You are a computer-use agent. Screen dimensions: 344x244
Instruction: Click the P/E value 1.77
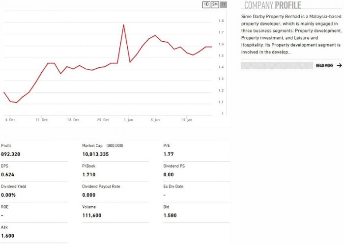tap(168, 154)
